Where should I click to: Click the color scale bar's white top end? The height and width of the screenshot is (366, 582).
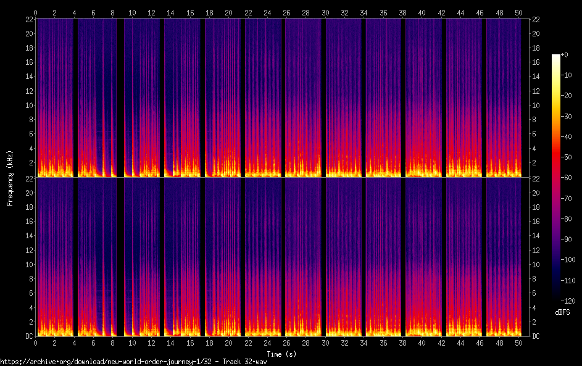coord(556,57)
